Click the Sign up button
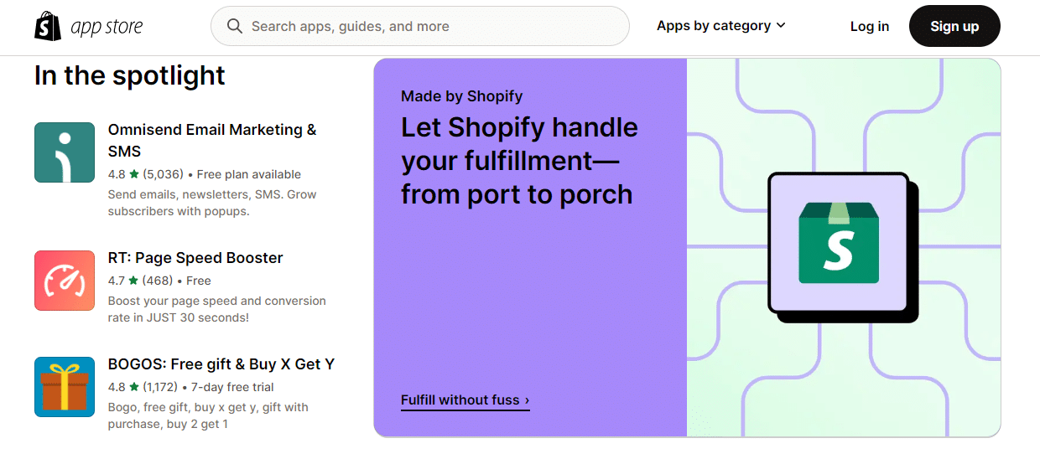Screen dimensions: 1040x459 pyautogui.click(x=954, y=26)
